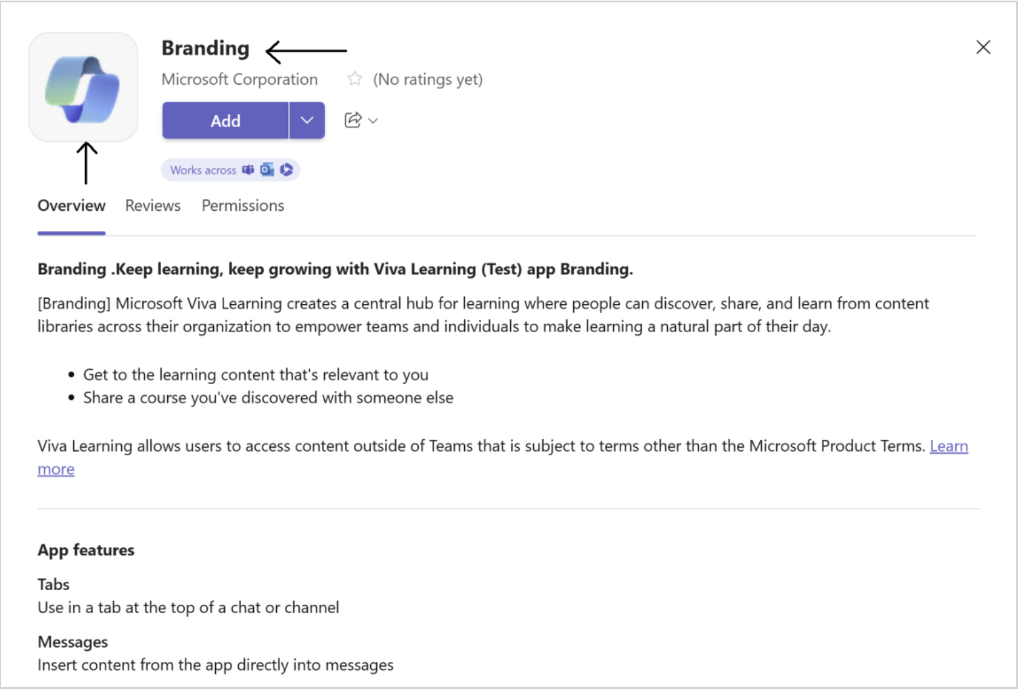The width and height of the screenshot is (1018, 689).
Task: Select the Microsoft Teams icon in Works across
Action: 247,170
